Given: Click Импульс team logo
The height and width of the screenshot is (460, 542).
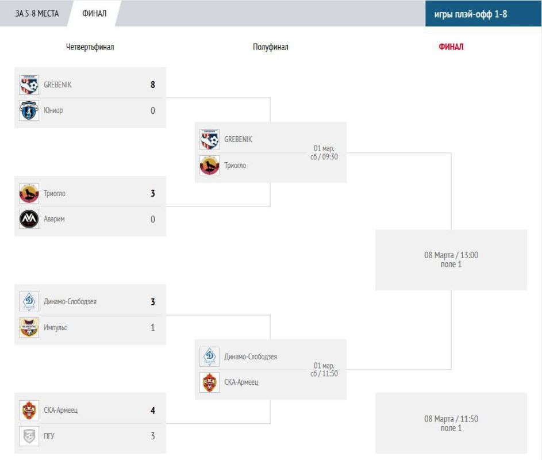Looking at the screenshot, I should (29, 328).
